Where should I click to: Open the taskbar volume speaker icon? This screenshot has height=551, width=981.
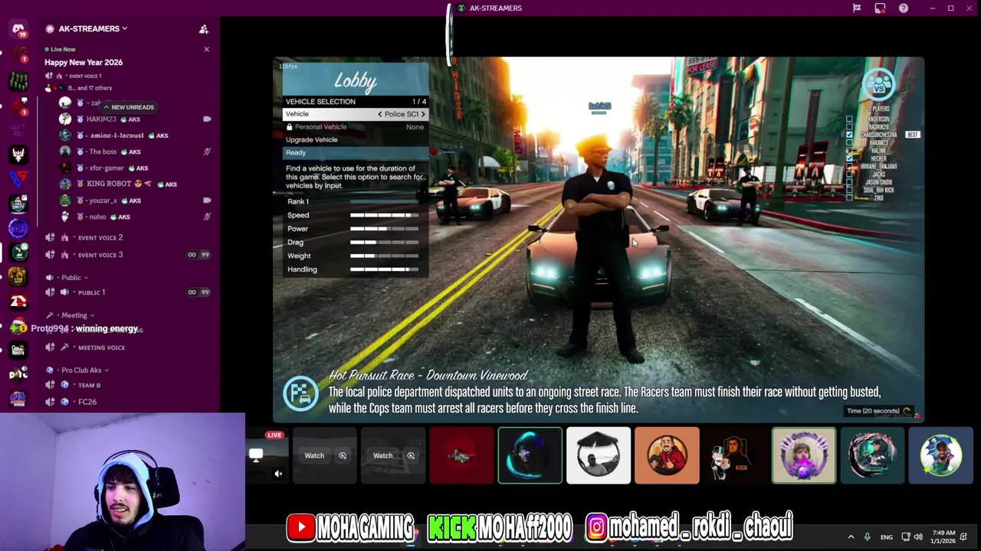tap(918, 537)
